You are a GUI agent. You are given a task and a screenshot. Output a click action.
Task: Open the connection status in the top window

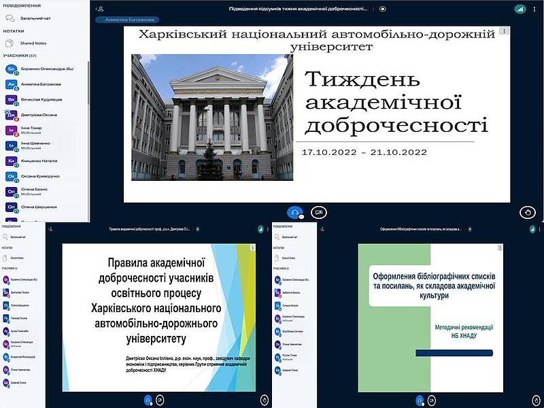point(520,10)
